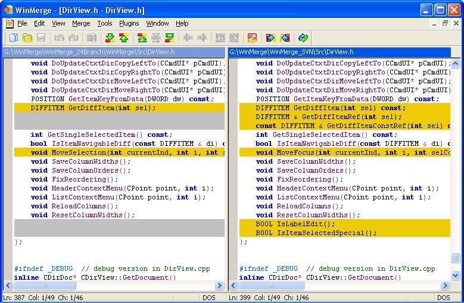Click the Options wrench icon

click(x=253, y=38)
